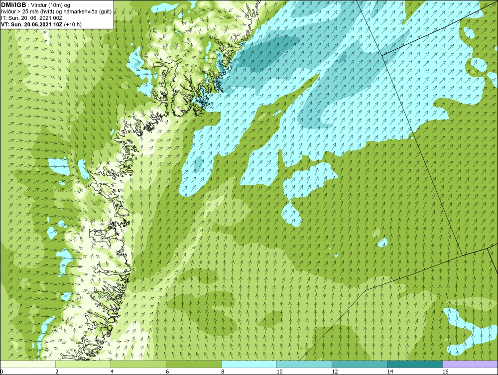
Task: Click the DMI/IGB title text
Action: pyautogui.click(x=13, y=5)
